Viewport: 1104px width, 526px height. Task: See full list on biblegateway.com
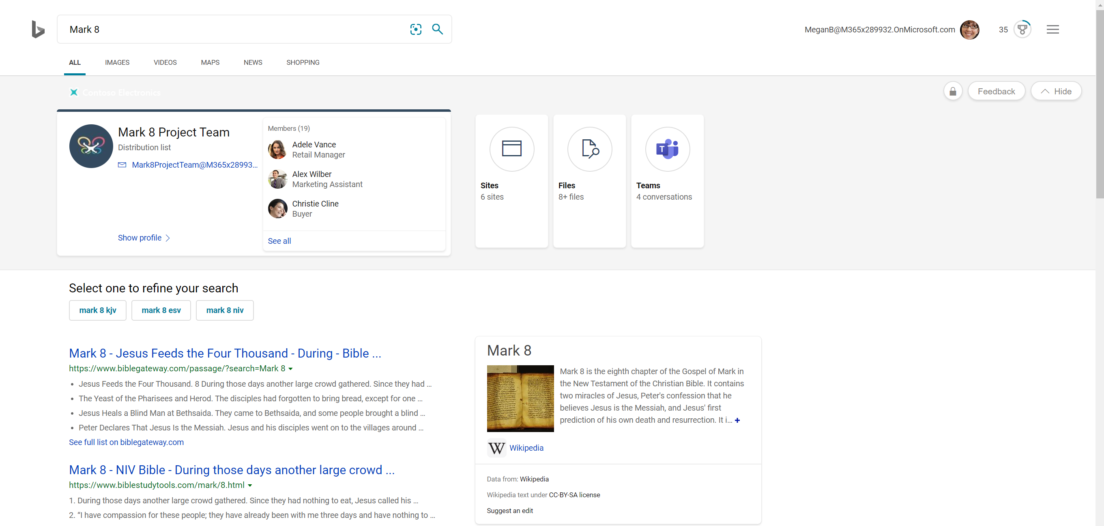[127, 442]
